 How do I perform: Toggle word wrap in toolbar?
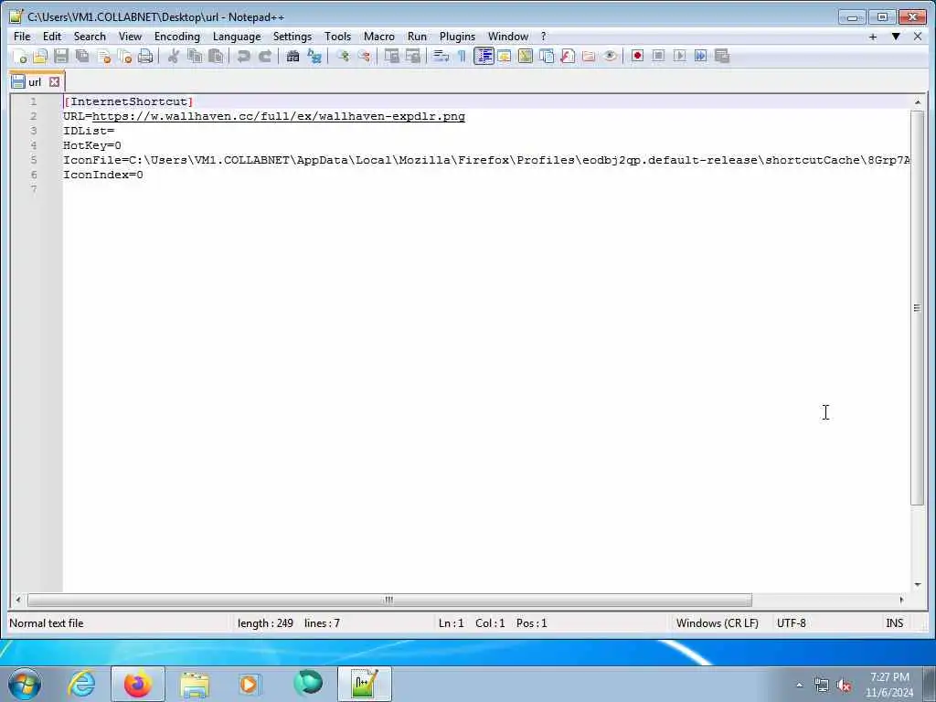[x=441, y=56]
